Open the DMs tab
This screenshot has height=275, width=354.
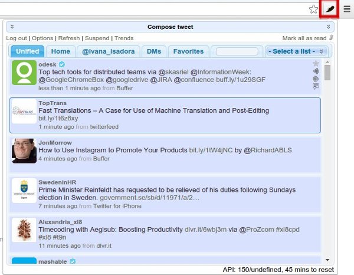pyautogui.click(x=153, y=51)
